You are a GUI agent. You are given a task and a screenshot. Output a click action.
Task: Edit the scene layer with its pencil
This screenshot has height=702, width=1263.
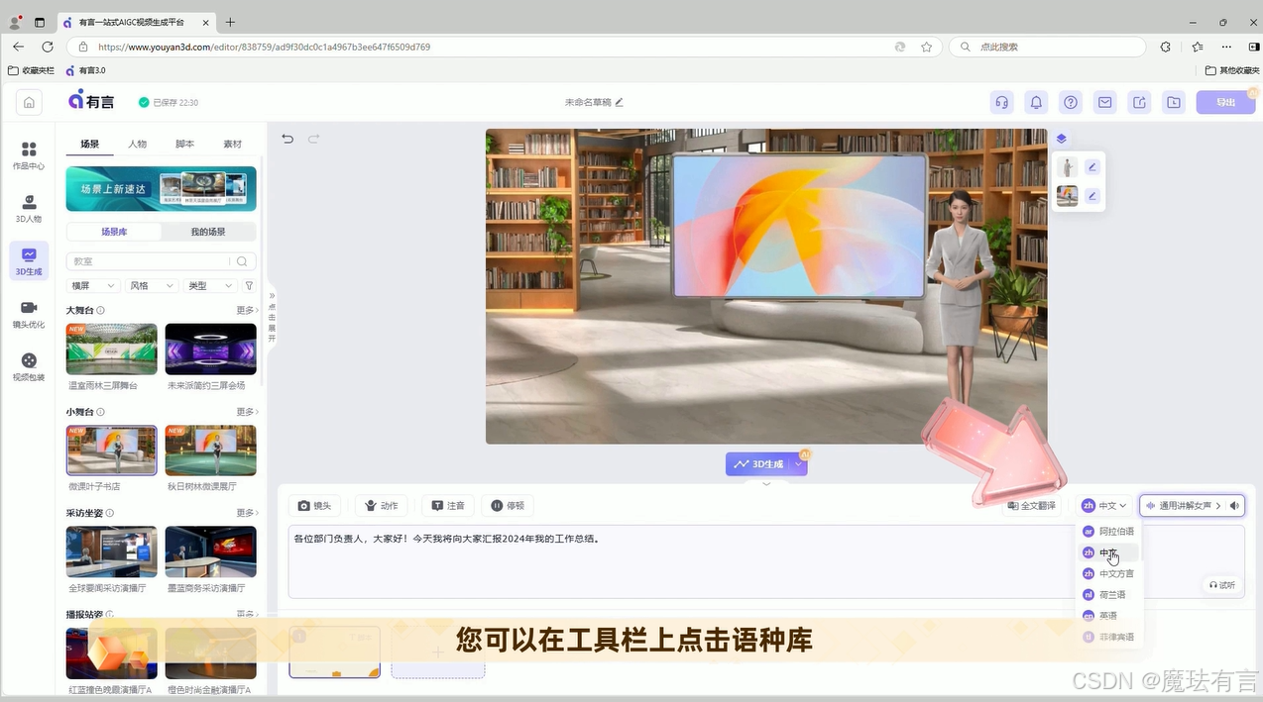1092,196
